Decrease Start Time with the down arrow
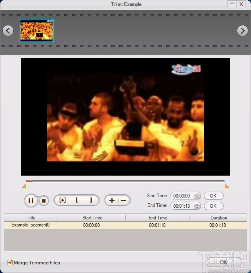This screenshot has height=273, width=251. click(197, 198)
